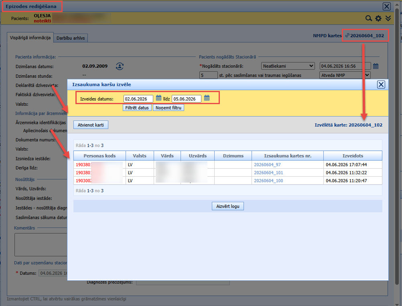This screenshot has height=306, width=402.
Task: Open calendar for start creation date
Action: (x=159, y=98)
